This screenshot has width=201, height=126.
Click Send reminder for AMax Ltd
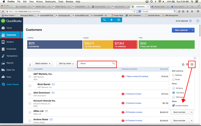pyautogui.click(x=179, y=112)
